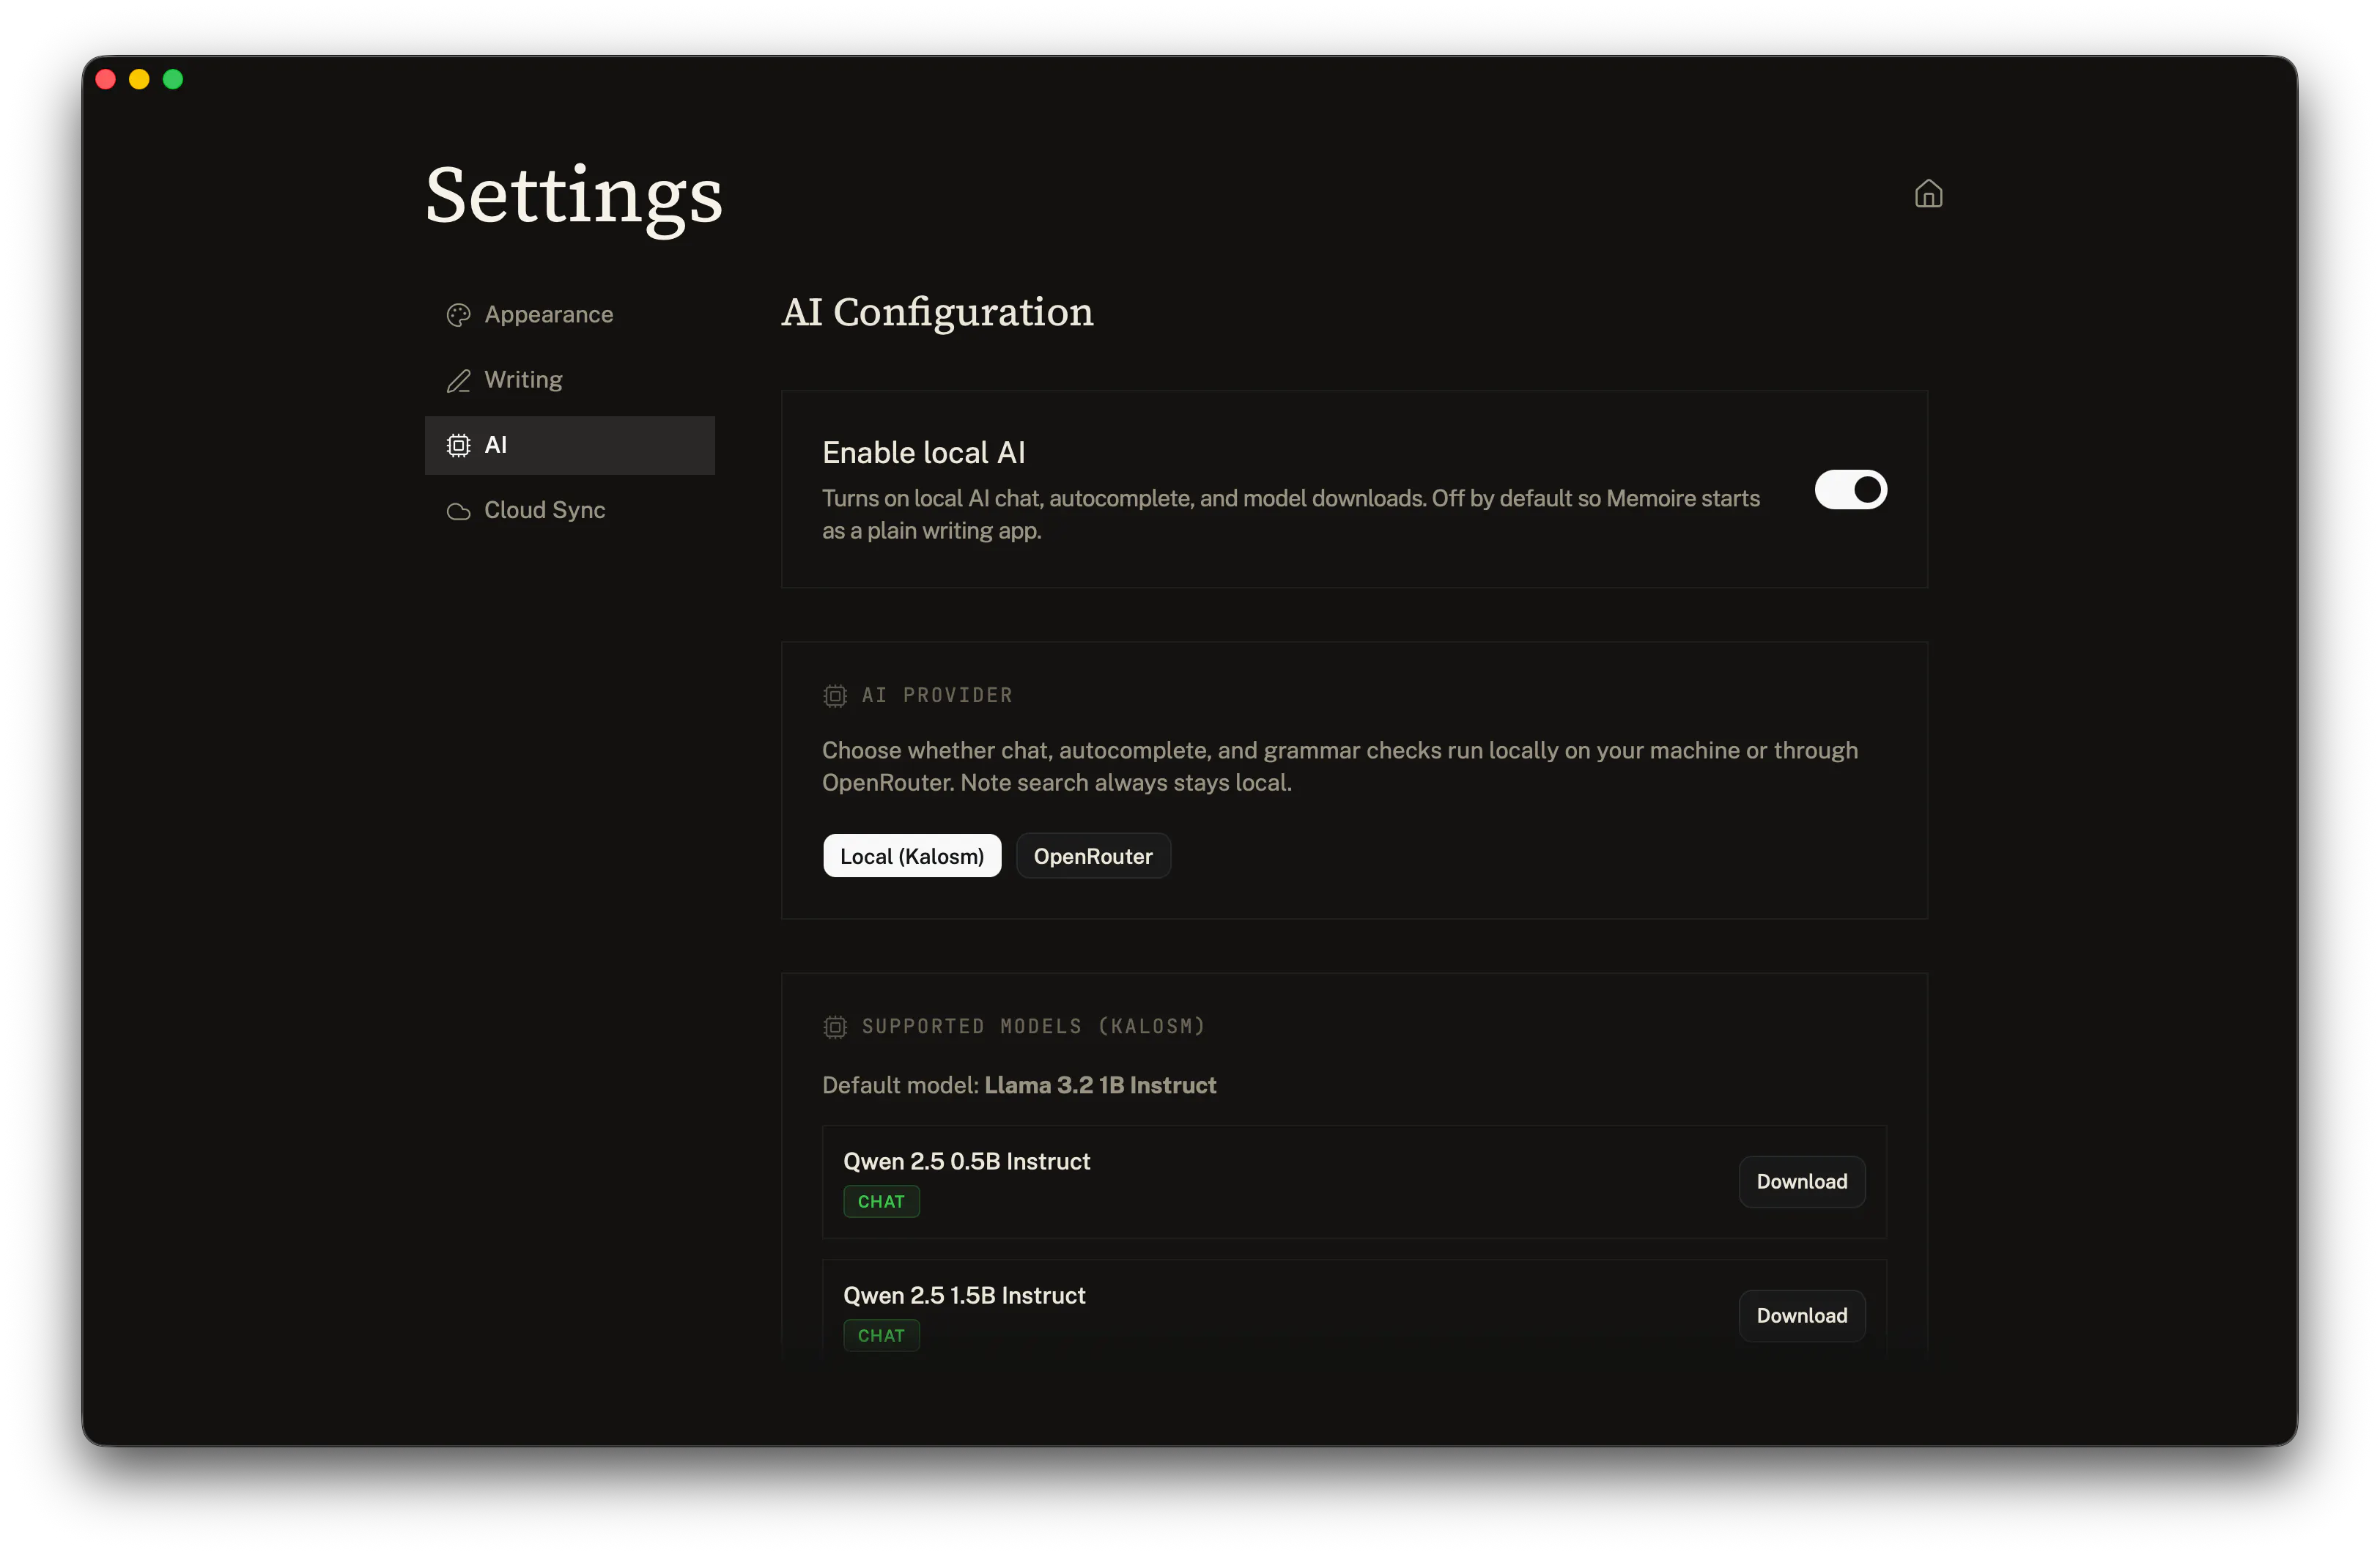This screenshot has height=1555, width=2380.
Task: Maximize the window with the green button
Action: point(173,79)
